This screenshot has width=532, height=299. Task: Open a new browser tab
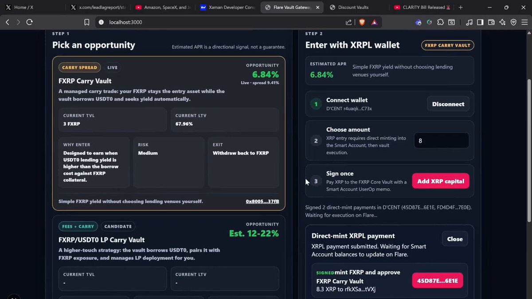click(x=461, y=8)
